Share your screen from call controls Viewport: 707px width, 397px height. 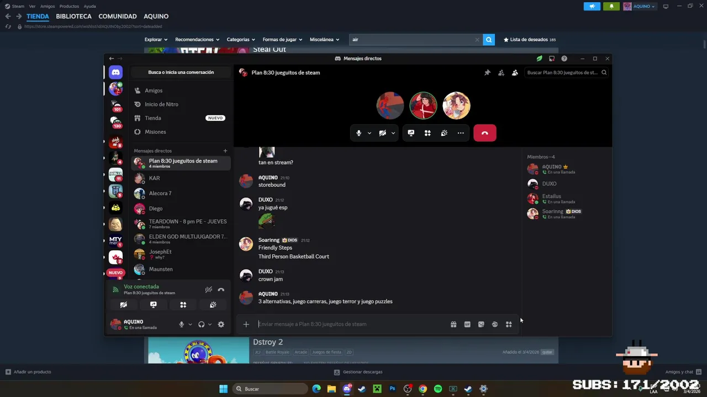411,133
